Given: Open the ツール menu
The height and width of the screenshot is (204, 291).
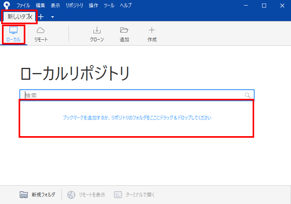Looking at the screenshot, I should [109, 6].
